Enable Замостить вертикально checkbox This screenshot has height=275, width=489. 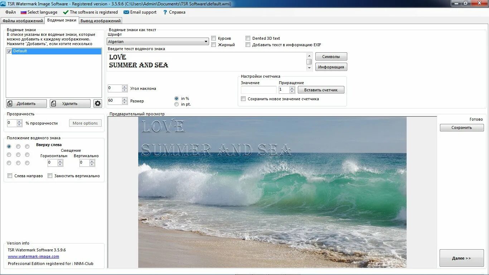click(x=50, y=176)
